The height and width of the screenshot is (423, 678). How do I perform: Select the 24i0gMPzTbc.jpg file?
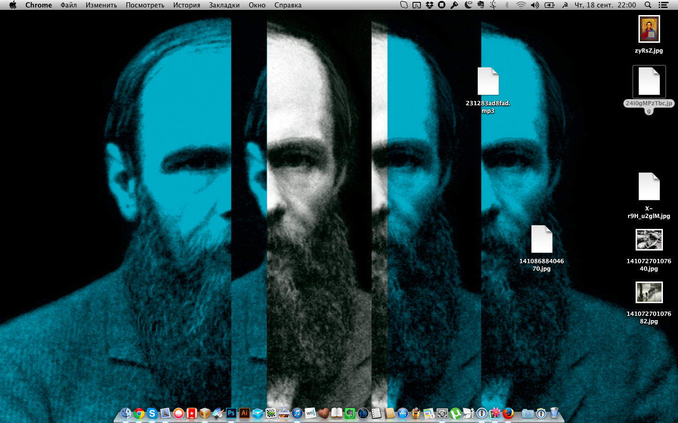(649, 81)
